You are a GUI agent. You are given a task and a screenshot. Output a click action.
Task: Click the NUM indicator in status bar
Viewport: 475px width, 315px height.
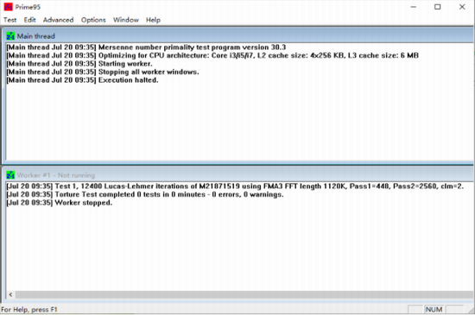434,309
